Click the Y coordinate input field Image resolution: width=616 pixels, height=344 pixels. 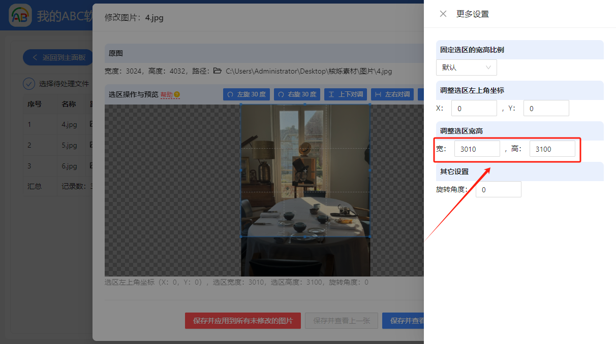[x=546, y=108]
